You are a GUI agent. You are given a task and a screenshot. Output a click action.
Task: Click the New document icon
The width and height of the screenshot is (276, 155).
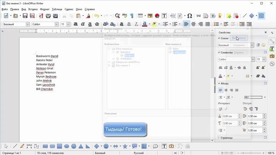[6, 16]
